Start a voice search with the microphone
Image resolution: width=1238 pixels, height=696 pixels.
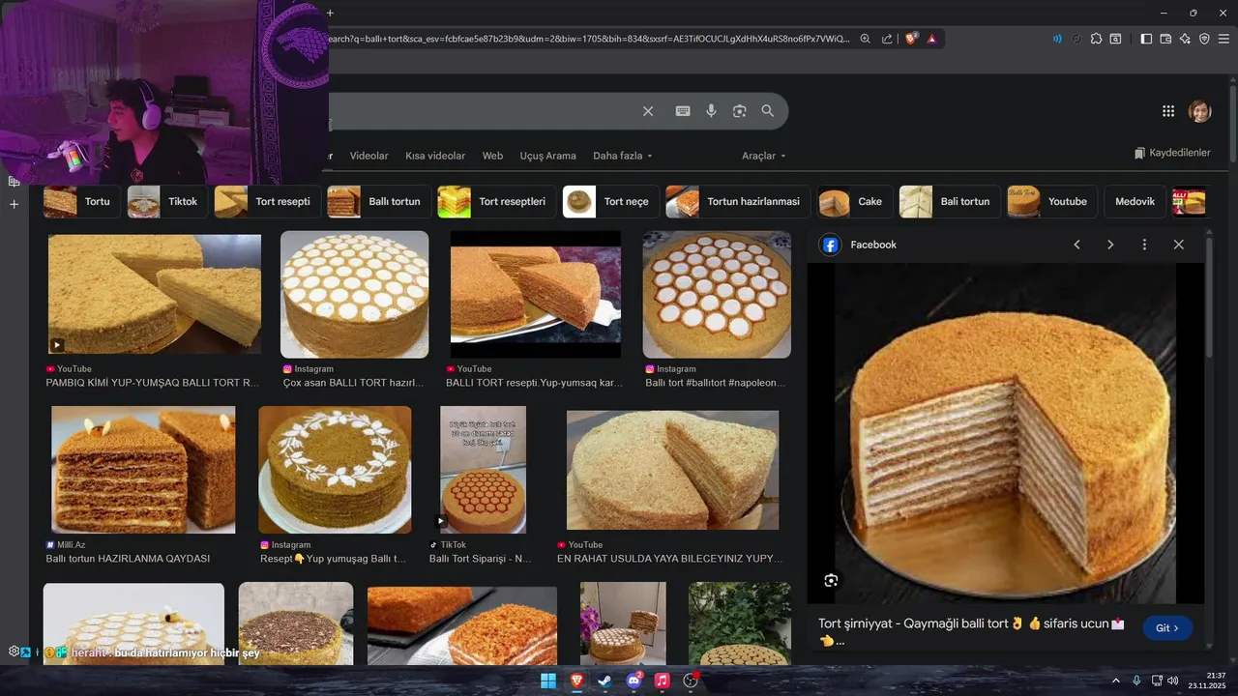[711, 111]
